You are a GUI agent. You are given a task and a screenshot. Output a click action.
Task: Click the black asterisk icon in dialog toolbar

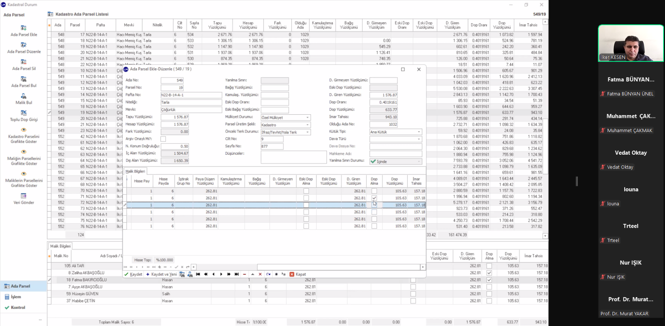276,274
